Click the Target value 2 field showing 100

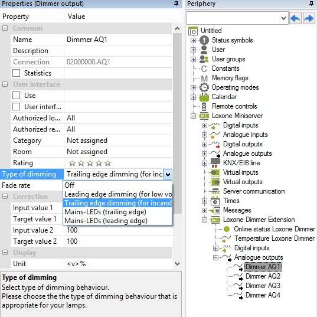point(118,241)
